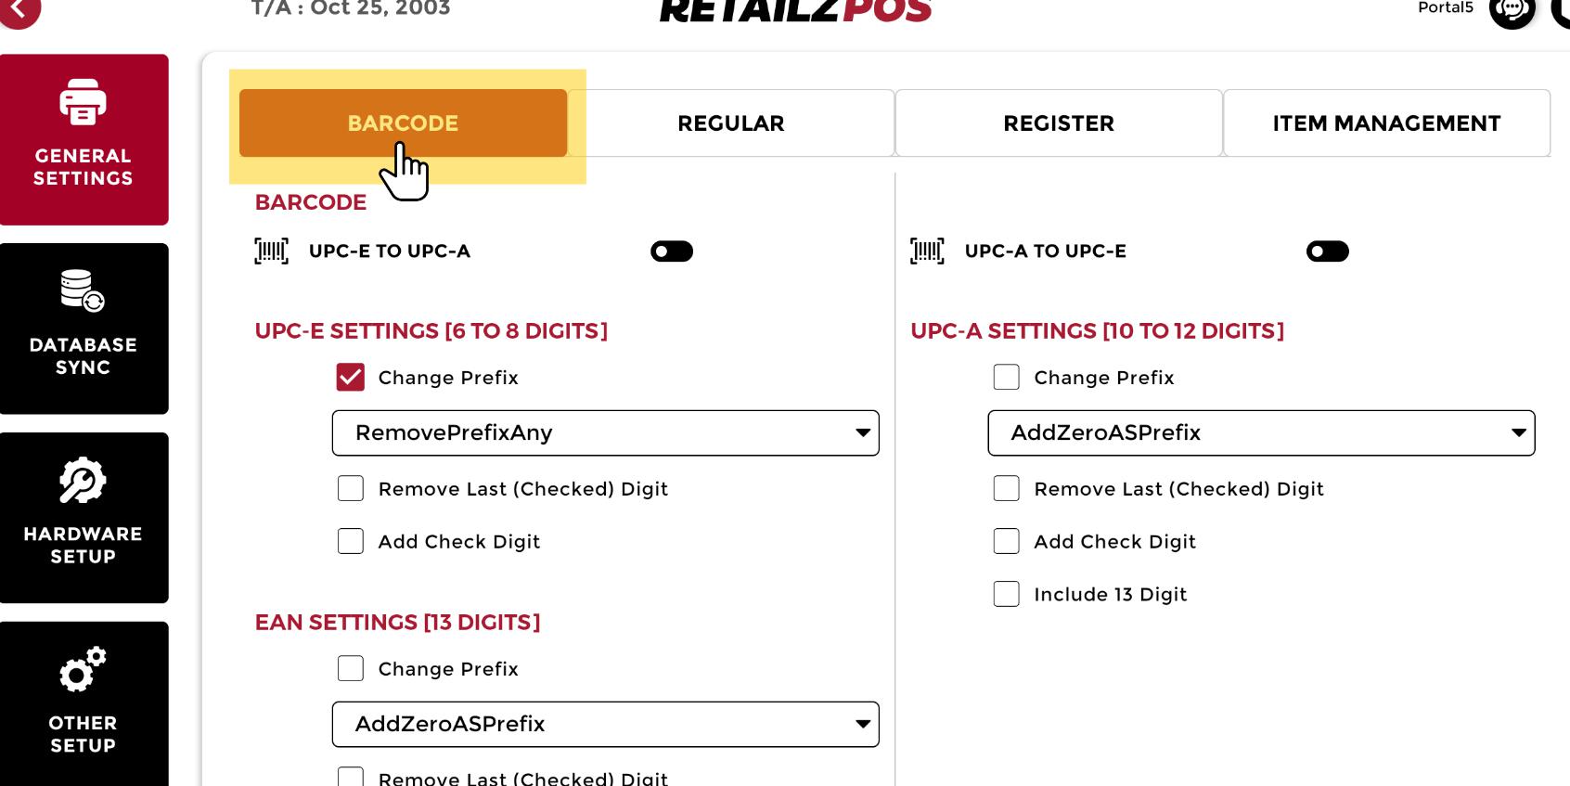Expand the RemovePrefixAny dropdown

605,432
